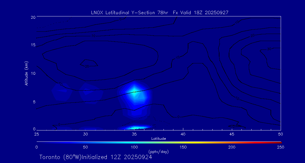The width and height of the screenshot is (305, 163).
Task: Click the 10 contour label near latitude 39.5
Action: [178, 57]
